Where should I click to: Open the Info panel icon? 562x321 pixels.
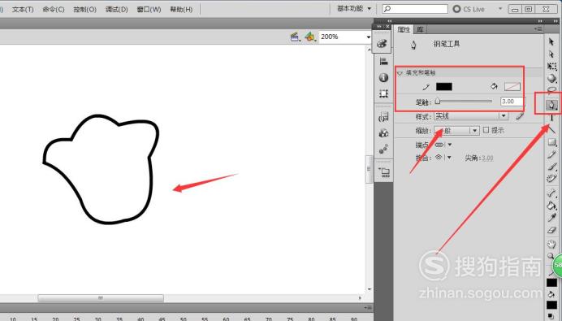click(383, 77)
